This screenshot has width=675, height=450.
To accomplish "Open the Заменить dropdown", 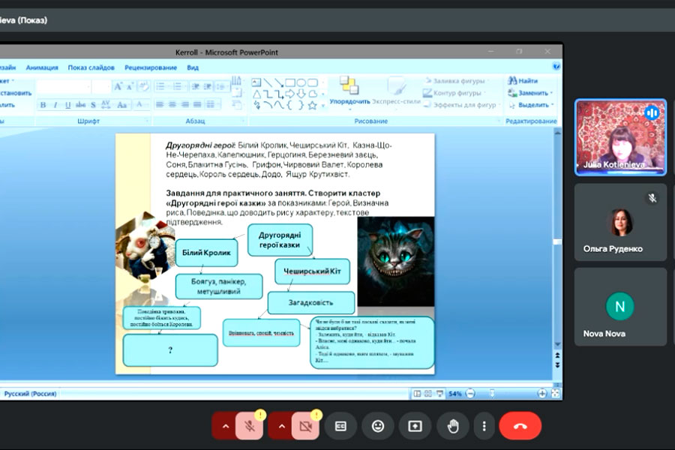I will click(x=529, y=93).
